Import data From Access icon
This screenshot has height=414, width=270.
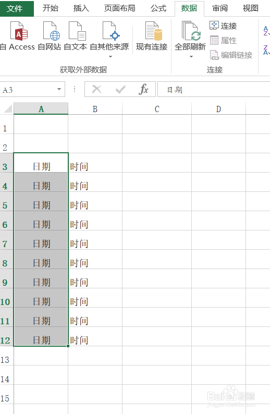coord(19,31)
